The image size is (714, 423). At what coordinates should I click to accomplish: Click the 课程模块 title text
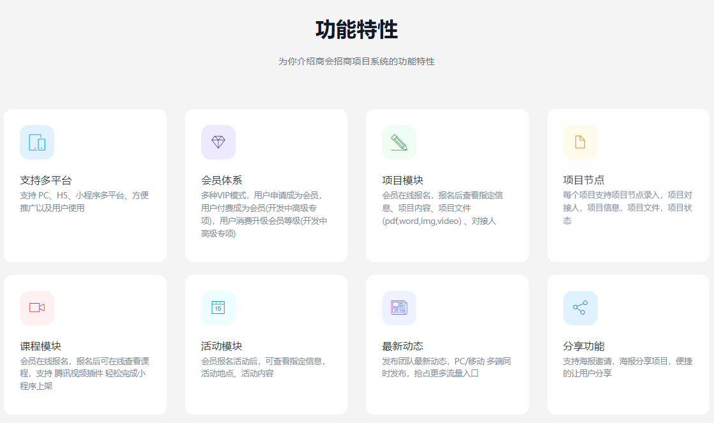click(x=40, y=346)
